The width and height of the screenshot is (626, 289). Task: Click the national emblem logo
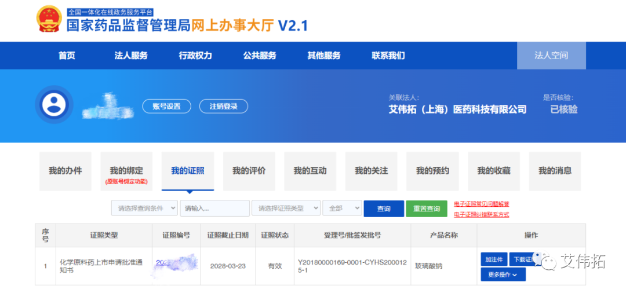point(49,19)
